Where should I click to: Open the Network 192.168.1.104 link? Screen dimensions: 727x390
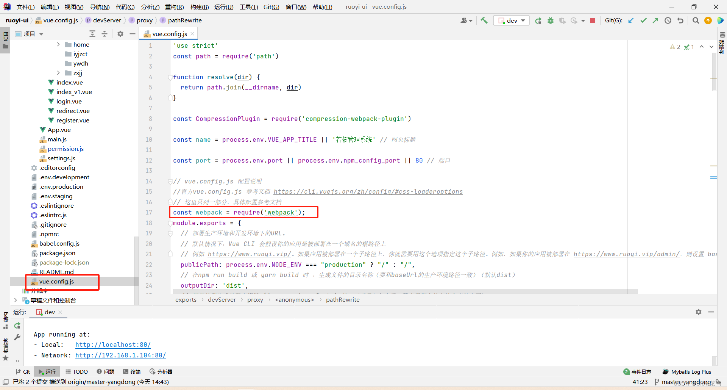pyautogui.click(x=120, y=356)
